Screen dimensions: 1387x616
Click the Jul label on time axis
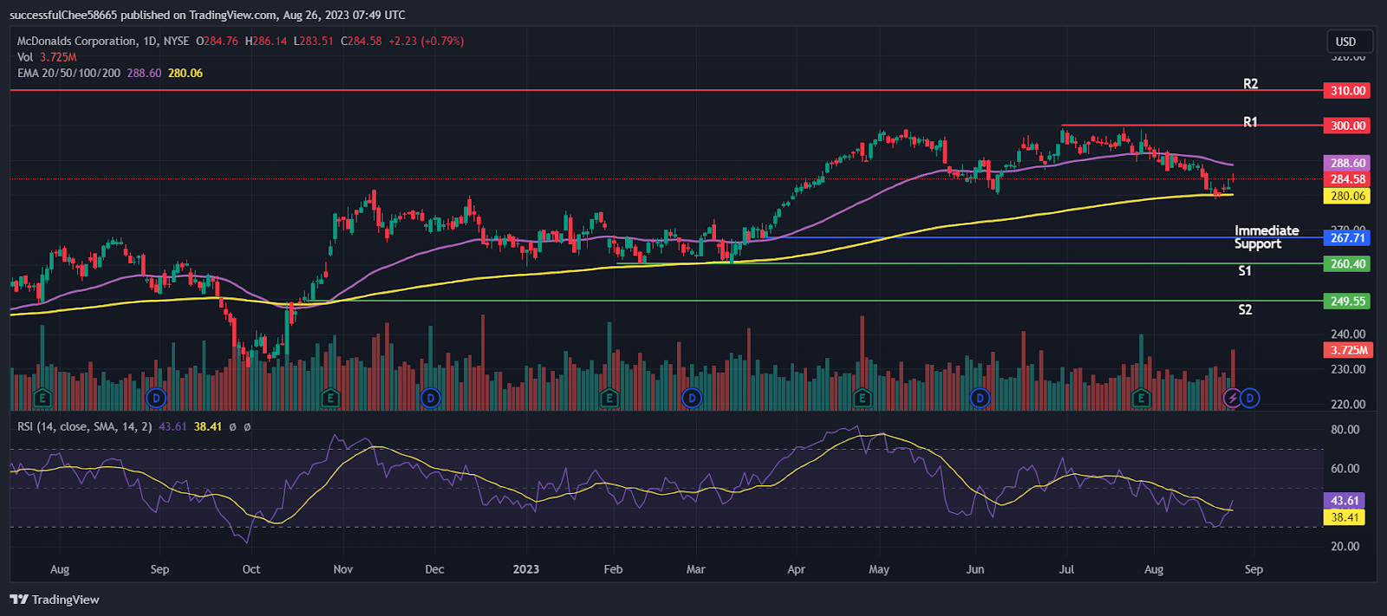click(1067, 569)
